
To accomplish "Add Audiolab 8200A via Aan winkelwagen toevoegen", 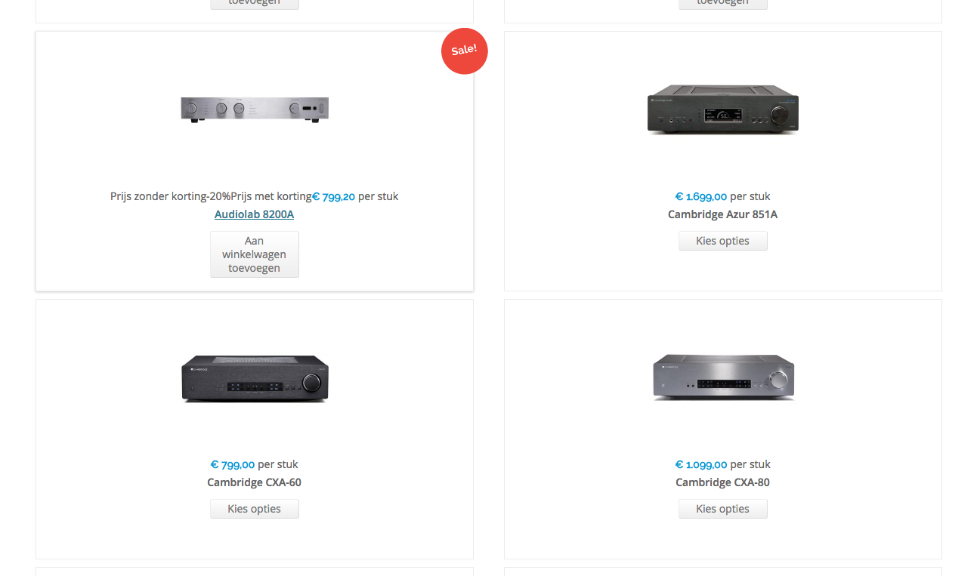I will pos(255,254).
